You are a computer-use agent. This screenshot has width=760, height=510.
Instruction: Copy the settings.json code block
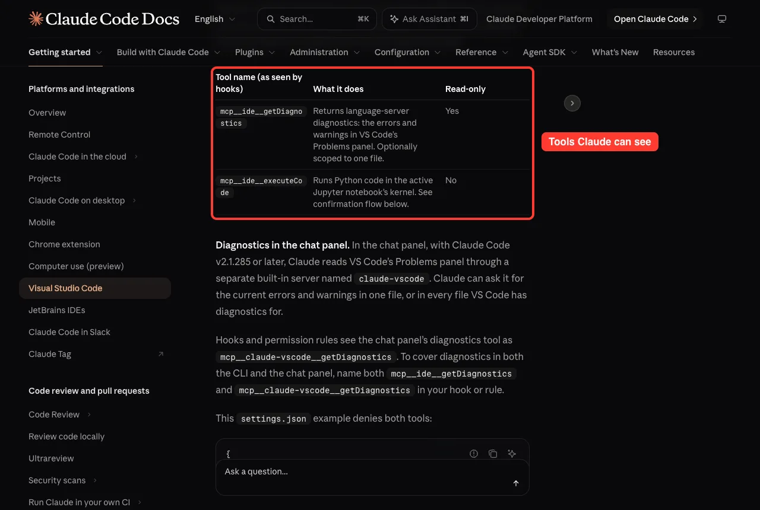click(493, 454)
